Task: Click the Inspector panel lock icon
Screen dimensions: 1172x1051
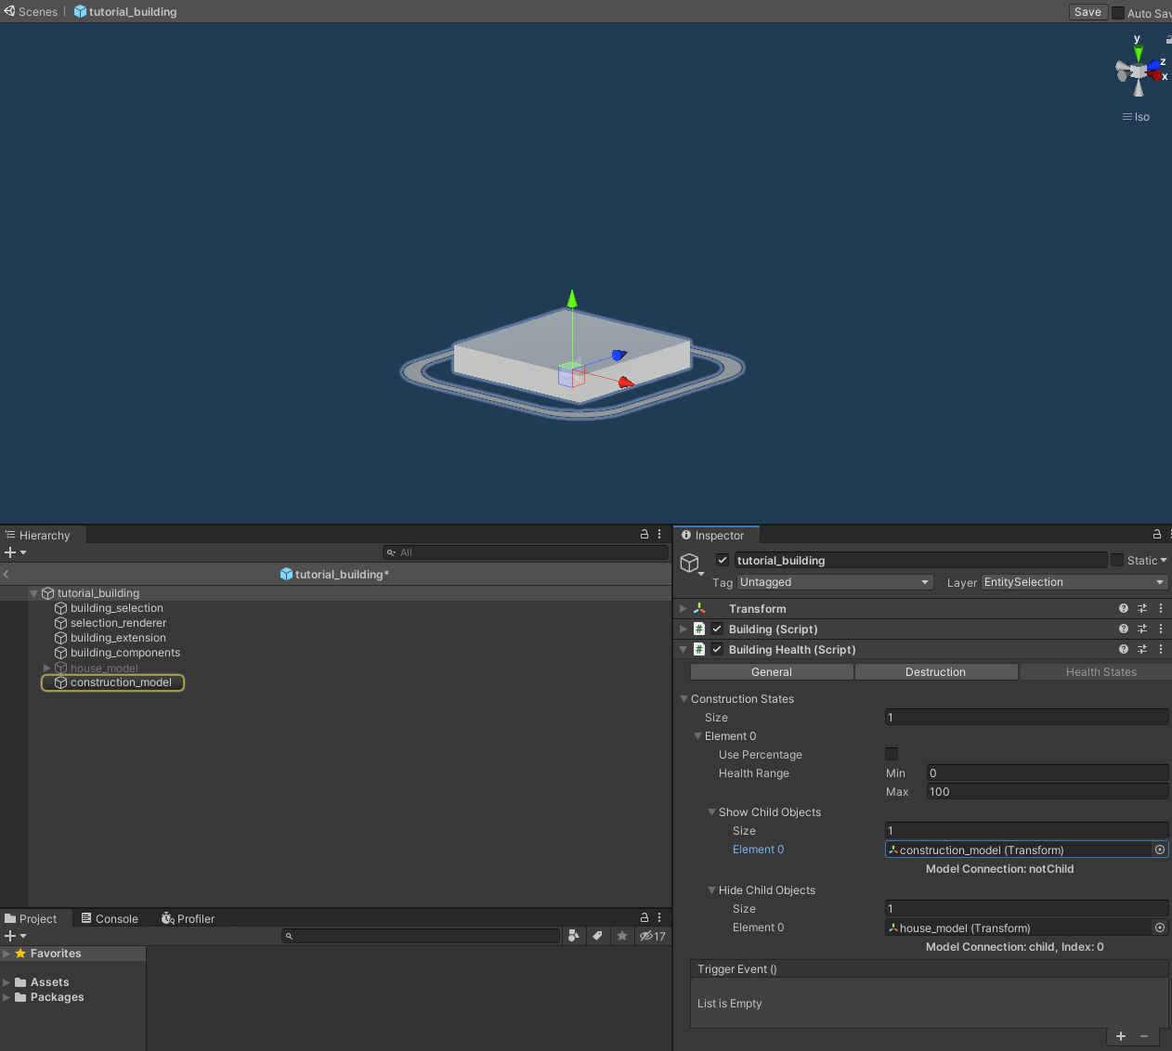Action: tap(1156, 535)
